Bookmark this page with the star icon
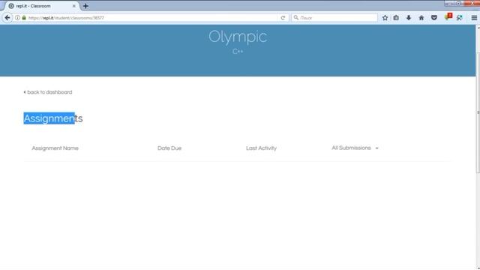The height and width of the screenshot is (270, 480). click(385, 18)
